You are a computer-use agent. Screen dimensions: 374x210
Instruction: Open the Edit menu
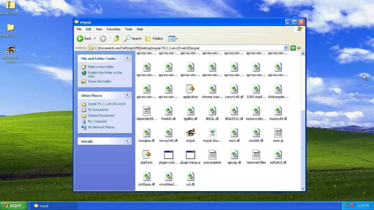[89, 29]
